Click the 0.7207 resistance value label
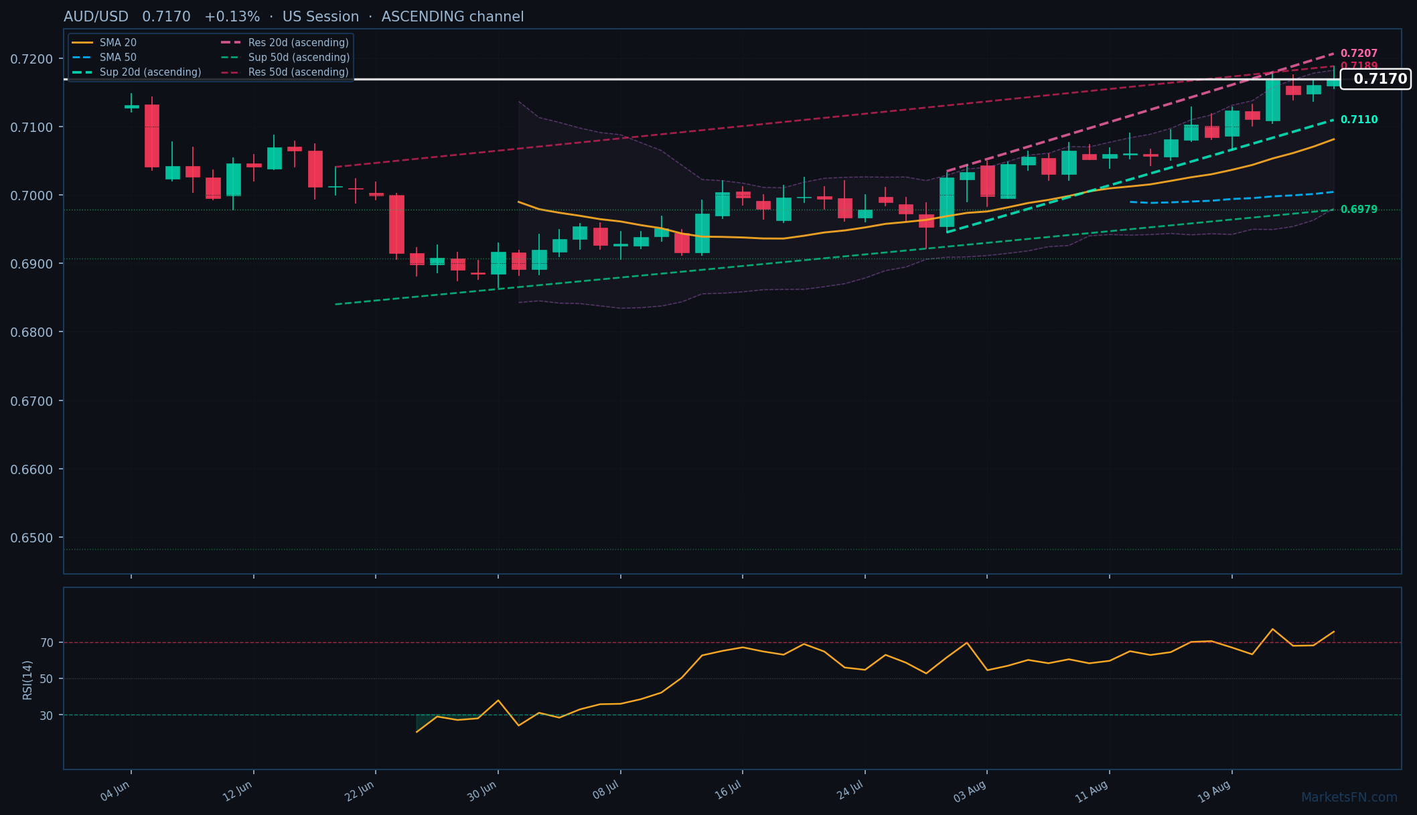The width and height of the screenshot is (1417, 815). point(1359,54)
